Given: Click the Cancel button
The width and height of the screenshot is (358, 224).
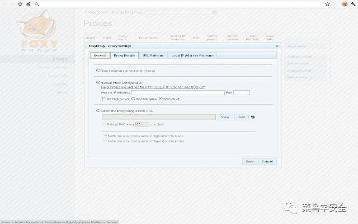Looking at the screenshot, I should [x=267, y=161].
